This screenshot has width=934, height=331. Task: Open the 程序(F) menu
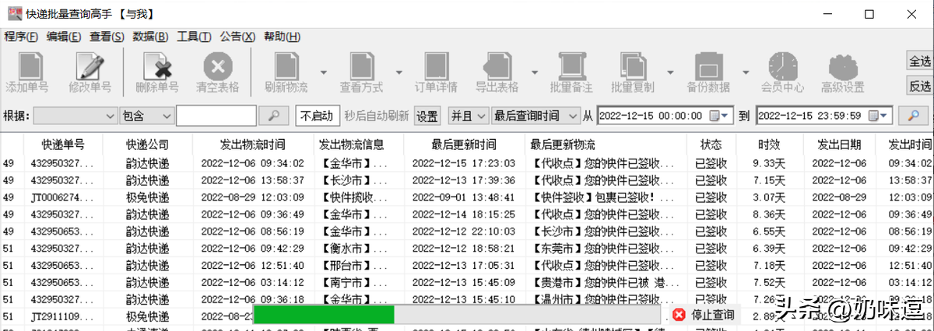21,37
